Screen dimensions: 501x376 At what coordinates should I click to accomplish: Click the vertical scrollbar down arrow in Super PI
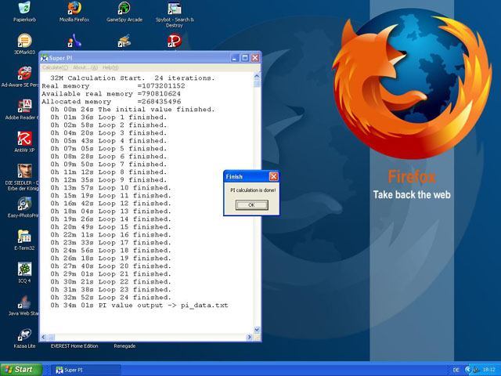click(257, 330)
